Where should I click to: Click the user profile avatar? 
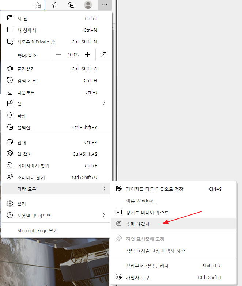pyautogui.click(x=88, y=5)
